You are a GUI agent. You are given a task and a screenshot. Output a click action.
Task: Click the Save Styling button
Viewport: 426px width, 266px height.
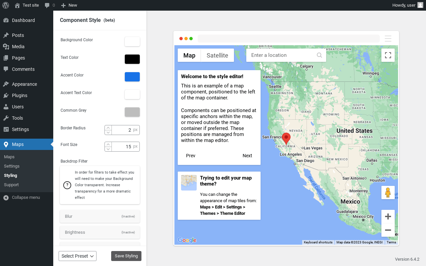[126, 256]
